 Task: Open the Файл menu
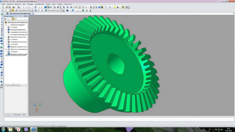tap(4, 4)
